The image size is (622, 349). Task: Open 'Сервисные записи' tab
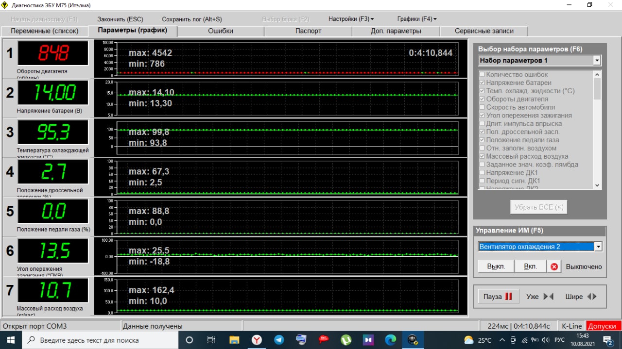coord(484,31)
